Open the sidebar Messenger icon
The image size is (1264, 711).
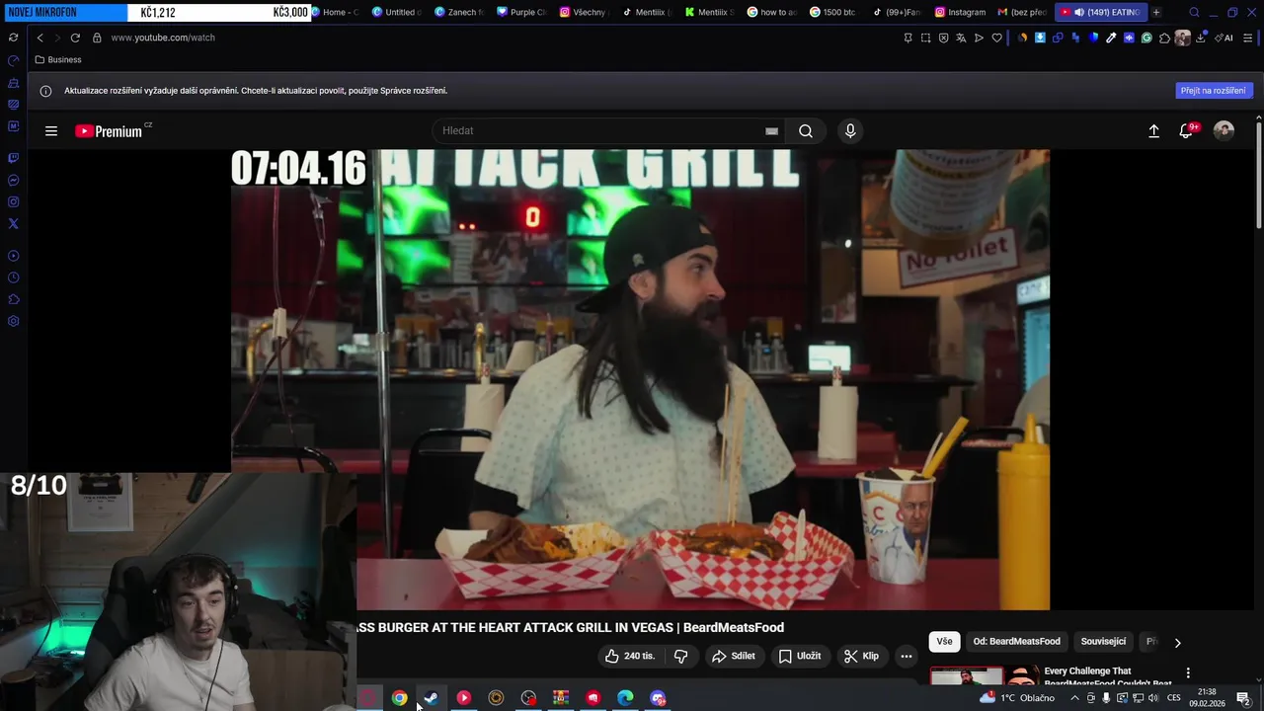pos(14,181)
